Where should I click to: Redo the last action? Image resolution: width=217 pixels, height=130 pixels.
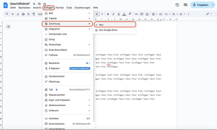pyautogui.click(x=18, y=14)
